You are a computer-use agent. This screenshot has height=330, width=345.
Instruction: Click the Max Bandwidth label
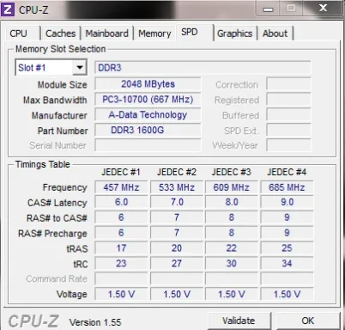point(55,100)
